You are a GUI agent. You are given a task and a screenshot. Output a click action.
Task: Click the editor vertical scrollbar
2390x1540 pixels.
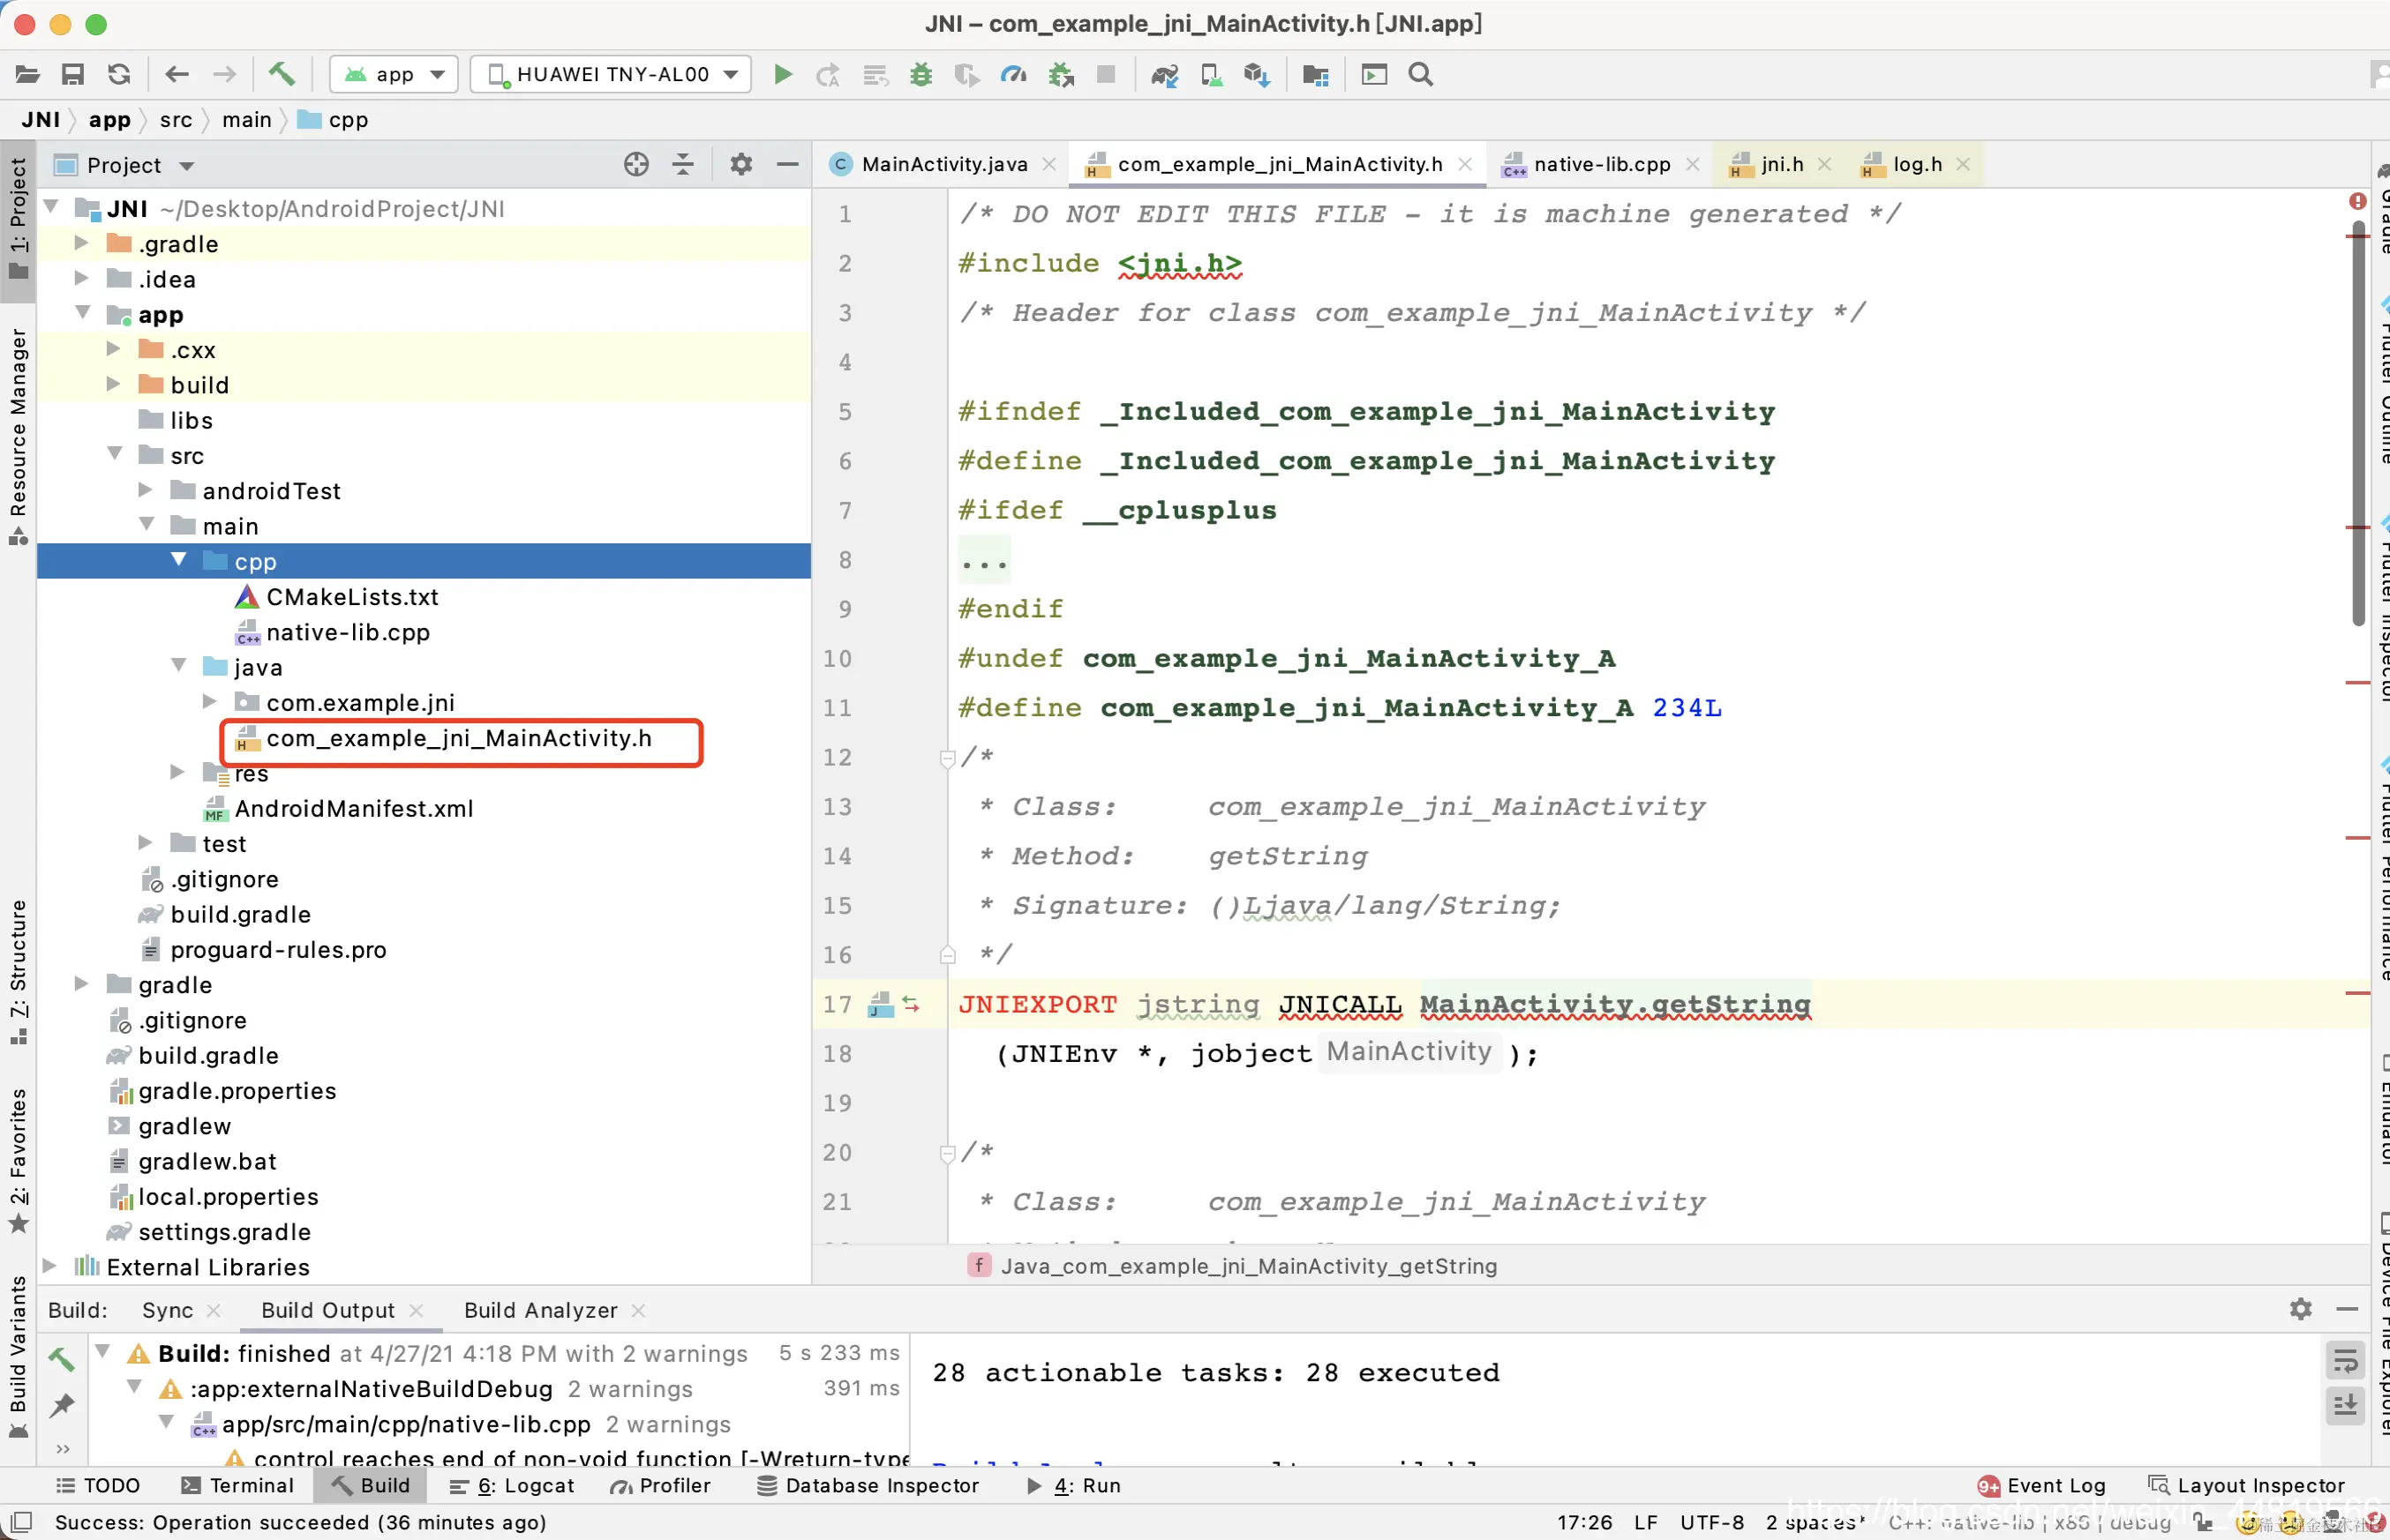[2357, 420]
